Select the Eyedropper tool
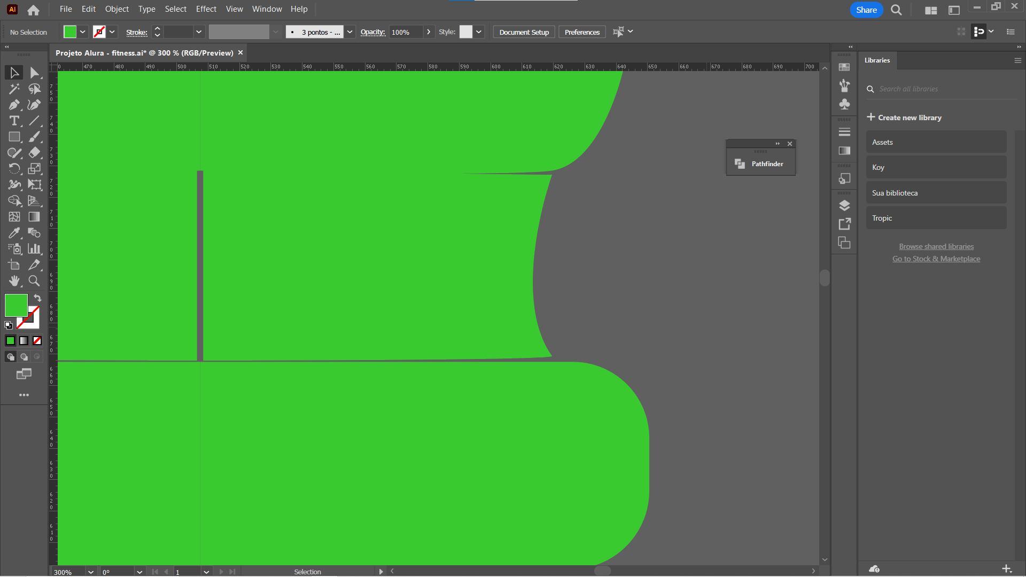 (14, 233)
